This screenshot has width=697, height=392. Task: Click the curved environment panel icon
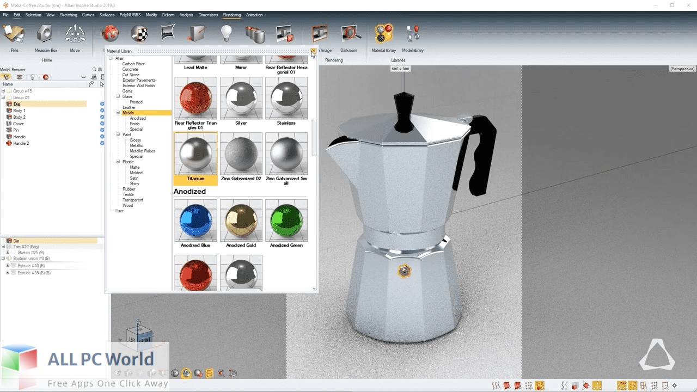168,33
